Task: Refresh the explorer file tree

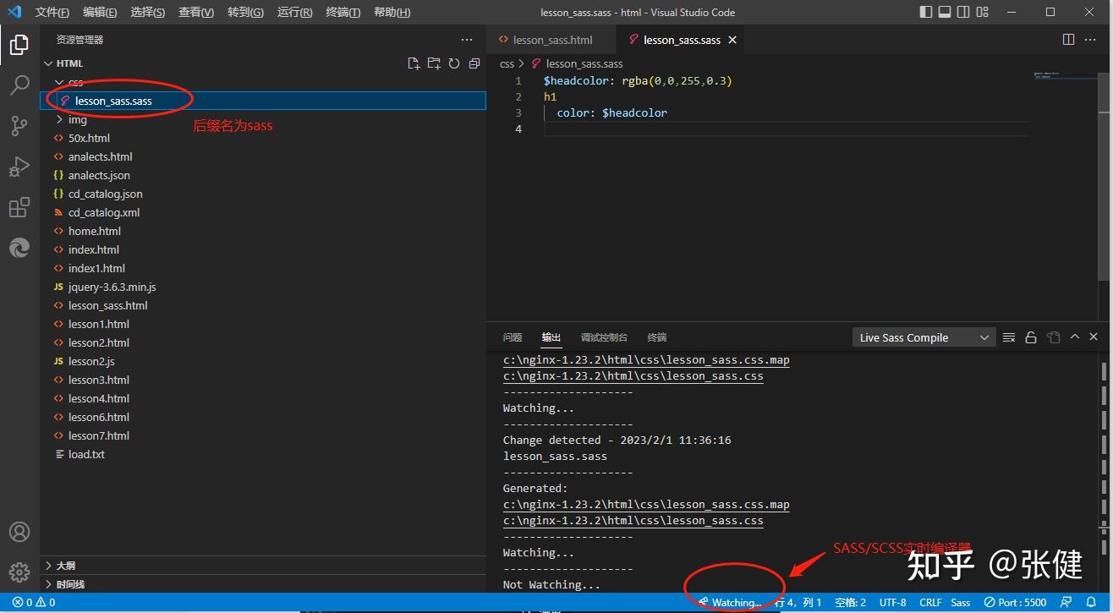Action: point(454,63)
